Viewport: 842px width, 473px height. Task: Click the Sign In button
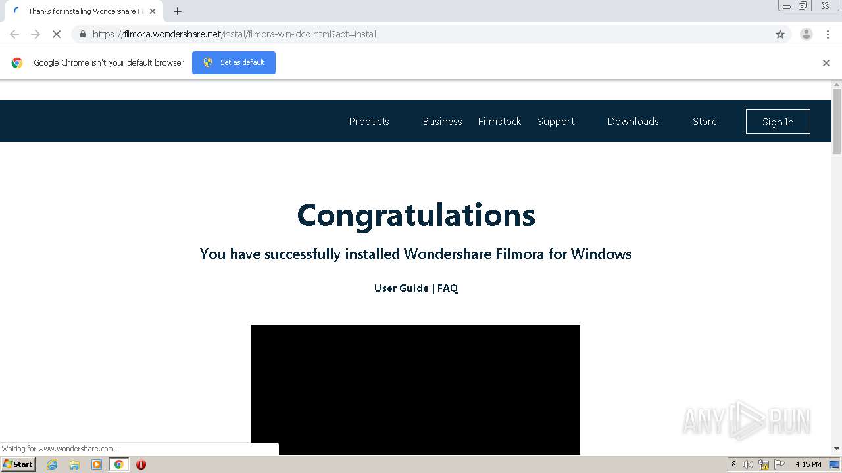[778, 122]
